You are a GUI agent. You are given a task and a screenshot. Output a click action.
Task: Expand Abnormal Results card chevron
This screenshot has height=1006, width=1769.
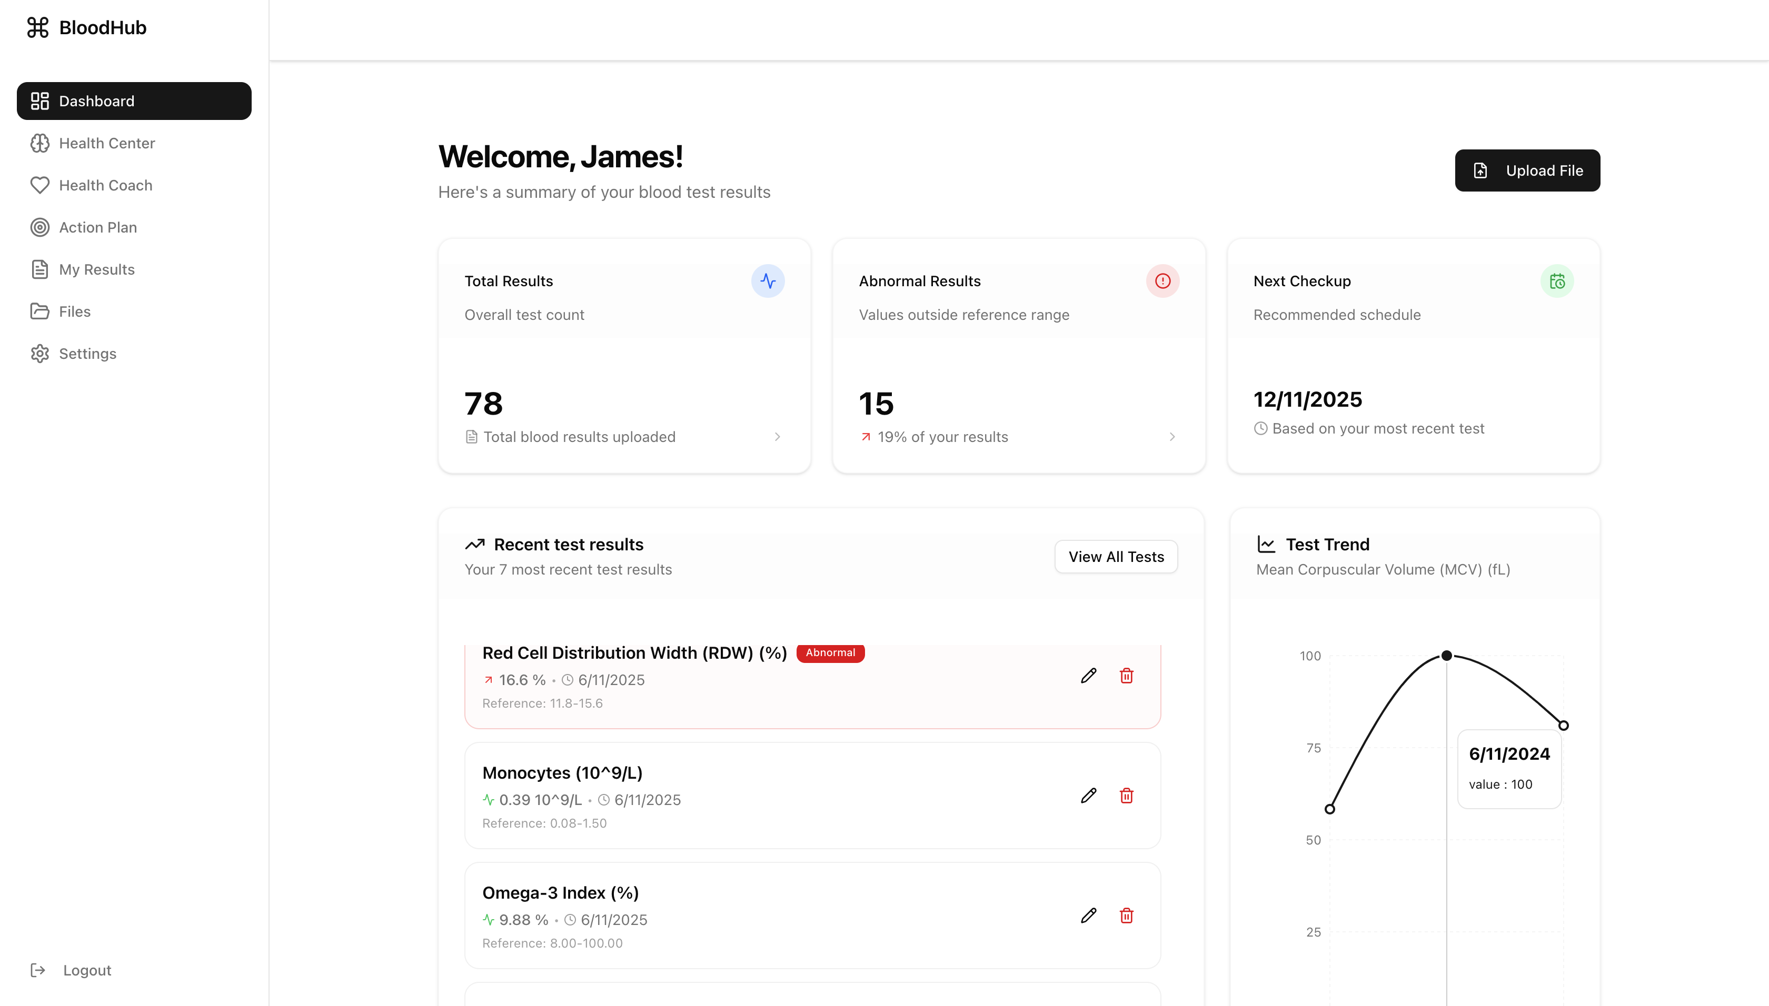[x=1172, y=437]
